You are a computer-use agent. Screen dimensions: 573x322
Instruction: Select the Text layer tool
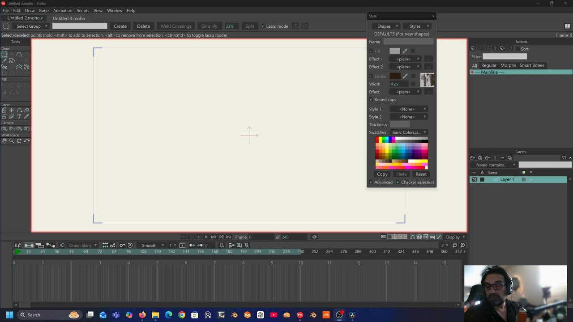coord(19,116)
